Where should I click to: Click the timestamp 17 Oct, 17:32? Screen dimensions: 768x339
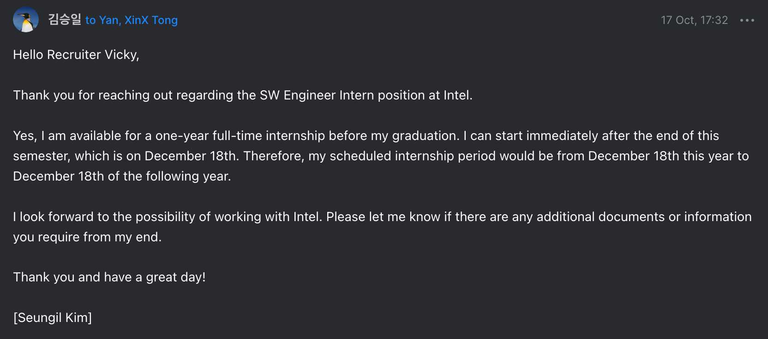tap(694, 20)
